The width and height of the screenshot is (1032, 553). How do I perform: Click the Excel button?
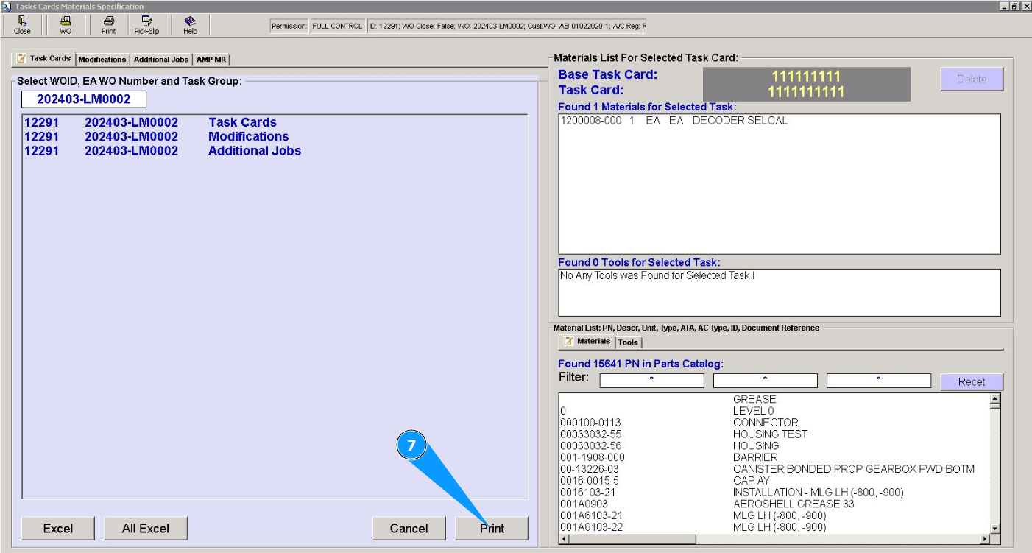tap(58, 528)
